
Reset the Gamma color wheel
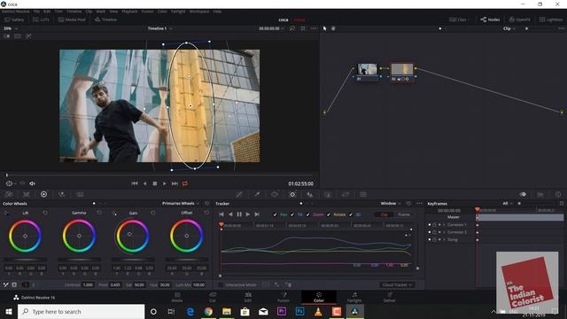(99, 213)
